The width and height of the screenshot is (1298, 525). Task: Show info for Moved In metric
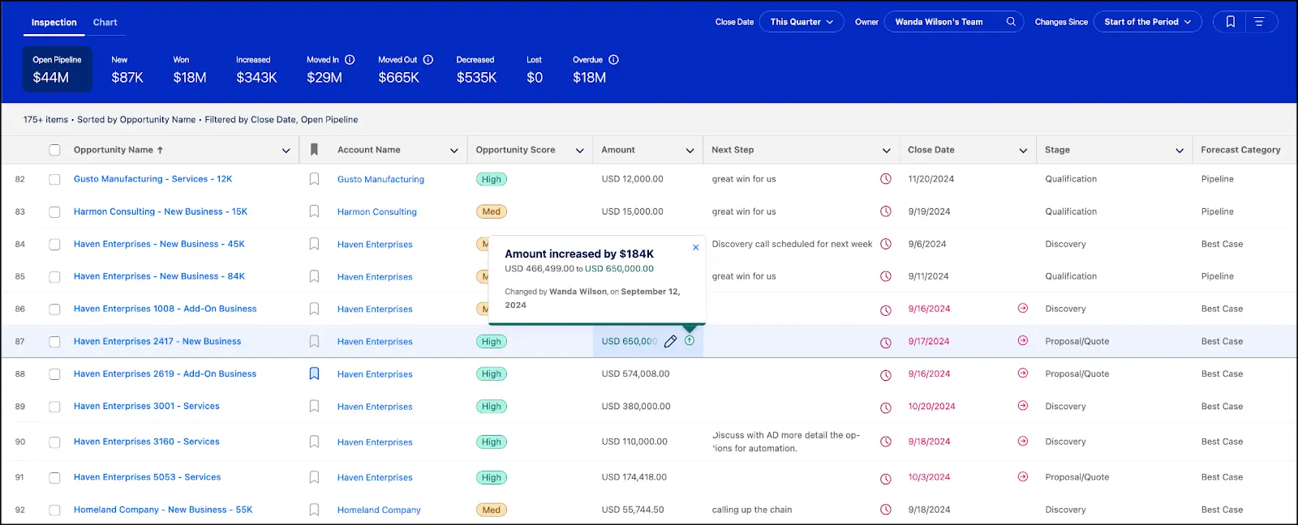pyautogui.click(x=350, y=60)
